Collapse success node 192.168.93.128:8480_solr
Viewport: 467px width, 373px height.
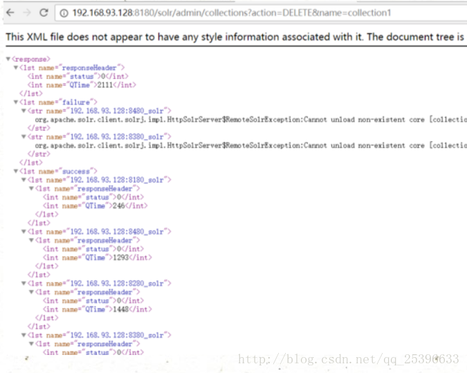(24, 232)
